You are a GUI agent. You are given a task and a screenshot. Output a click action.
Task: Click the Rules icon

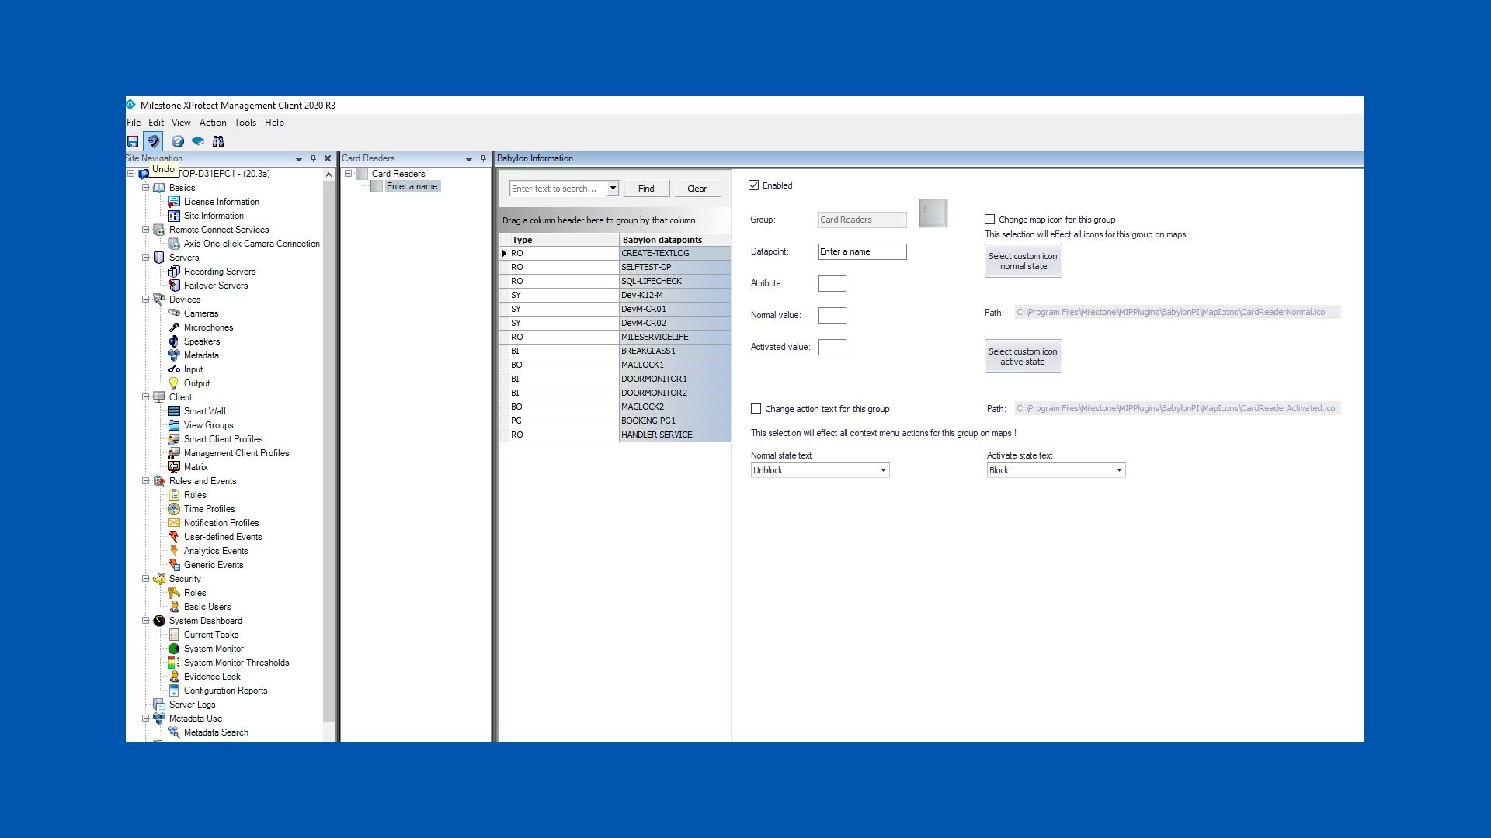(174, 495)
